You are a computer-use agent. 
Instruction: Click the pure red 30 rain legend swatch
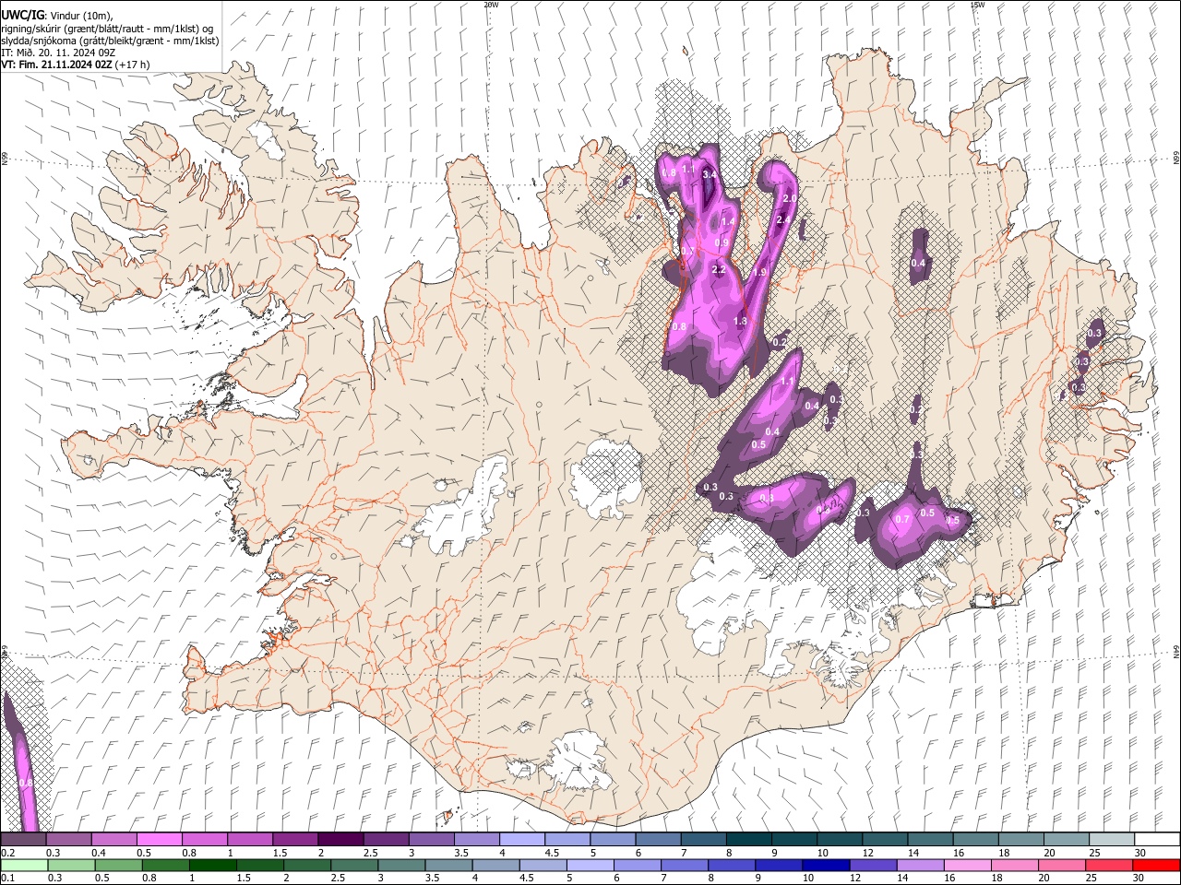(x=1155, y=865)
